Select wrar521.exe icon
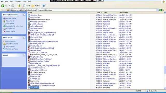166x93 pixels. tap(29, 30)
